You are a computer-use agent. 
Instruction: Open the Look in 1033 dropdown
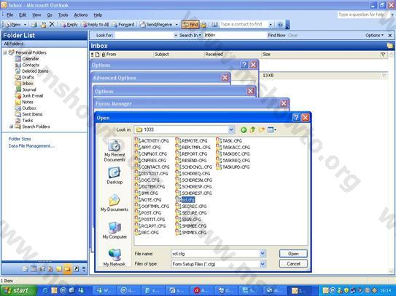(x=231, y=129)
